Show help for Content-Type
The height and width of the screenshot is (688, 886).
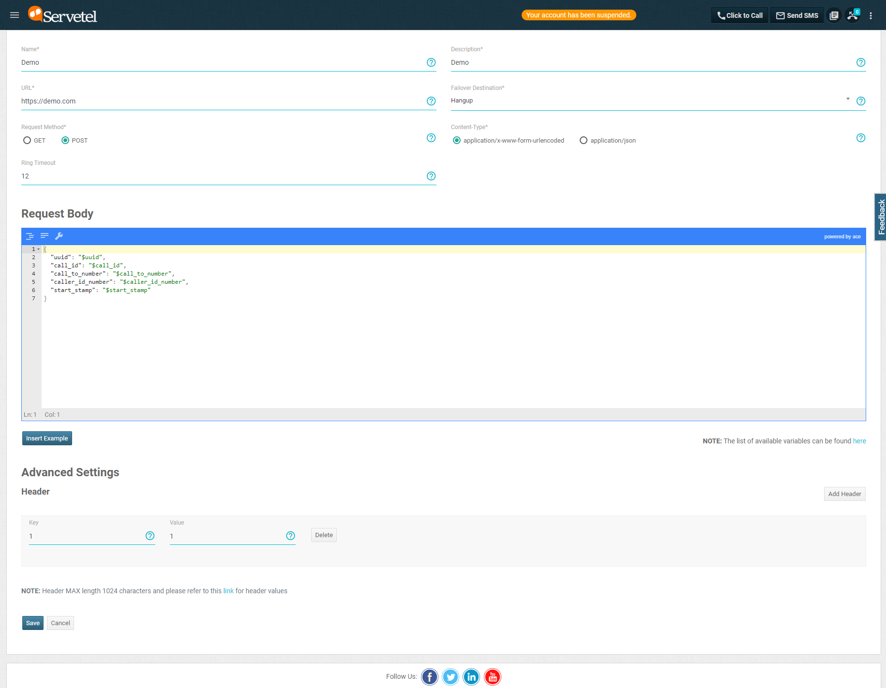(861, 138)
